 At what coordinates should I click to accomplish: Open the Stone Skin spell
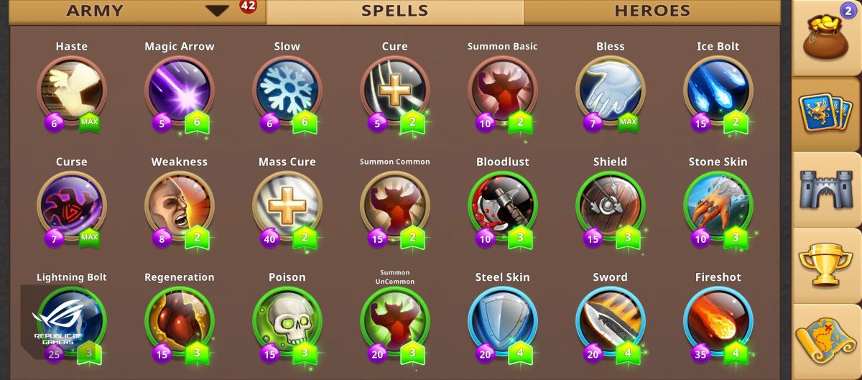718,206
